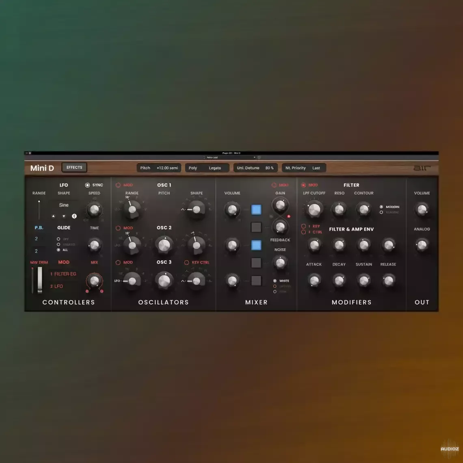The image size is (463, 463).
Task: Enable the OSC 1 MOD toggle
Action: [118, 185]
